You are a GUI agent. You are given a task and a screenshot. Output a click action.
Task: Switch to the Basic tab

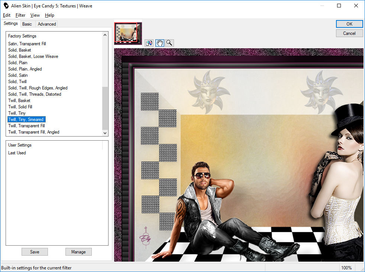pyautogui.click(x=27, y=24)
